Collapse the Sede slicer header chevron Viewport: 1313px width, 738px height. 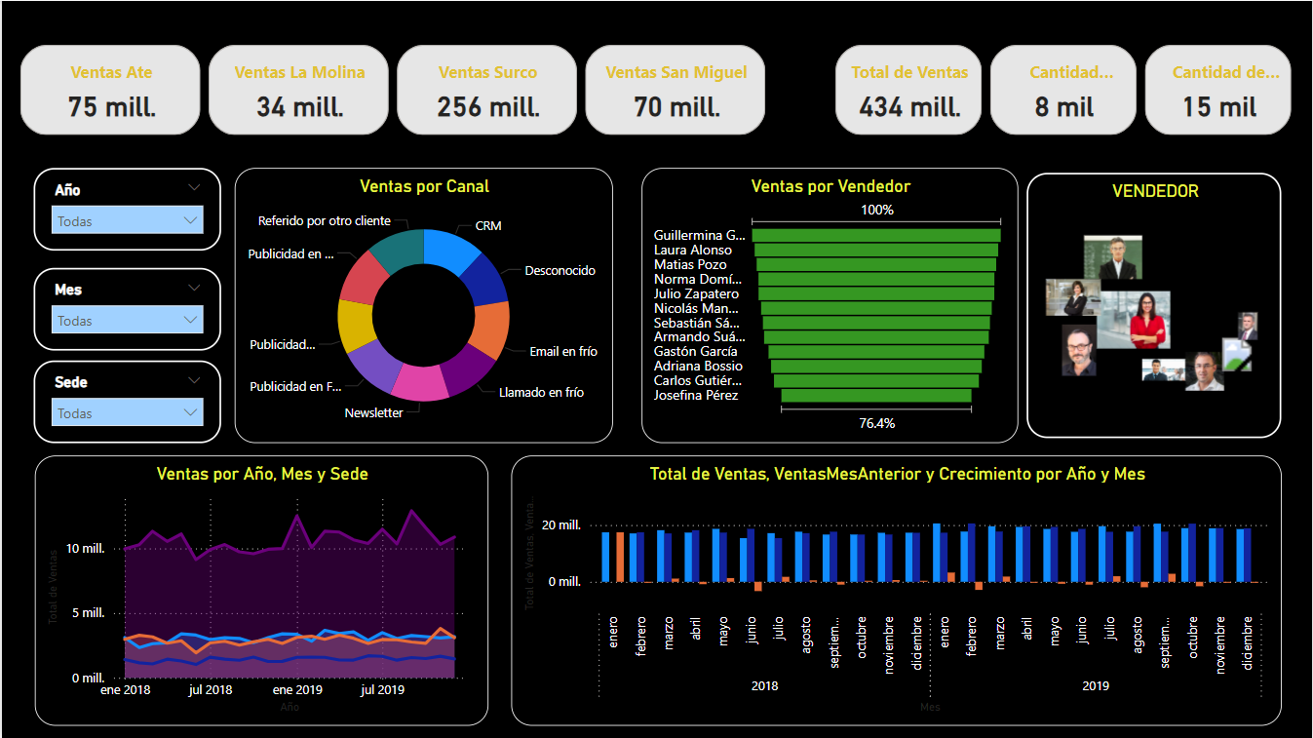(x=194, y=380)
